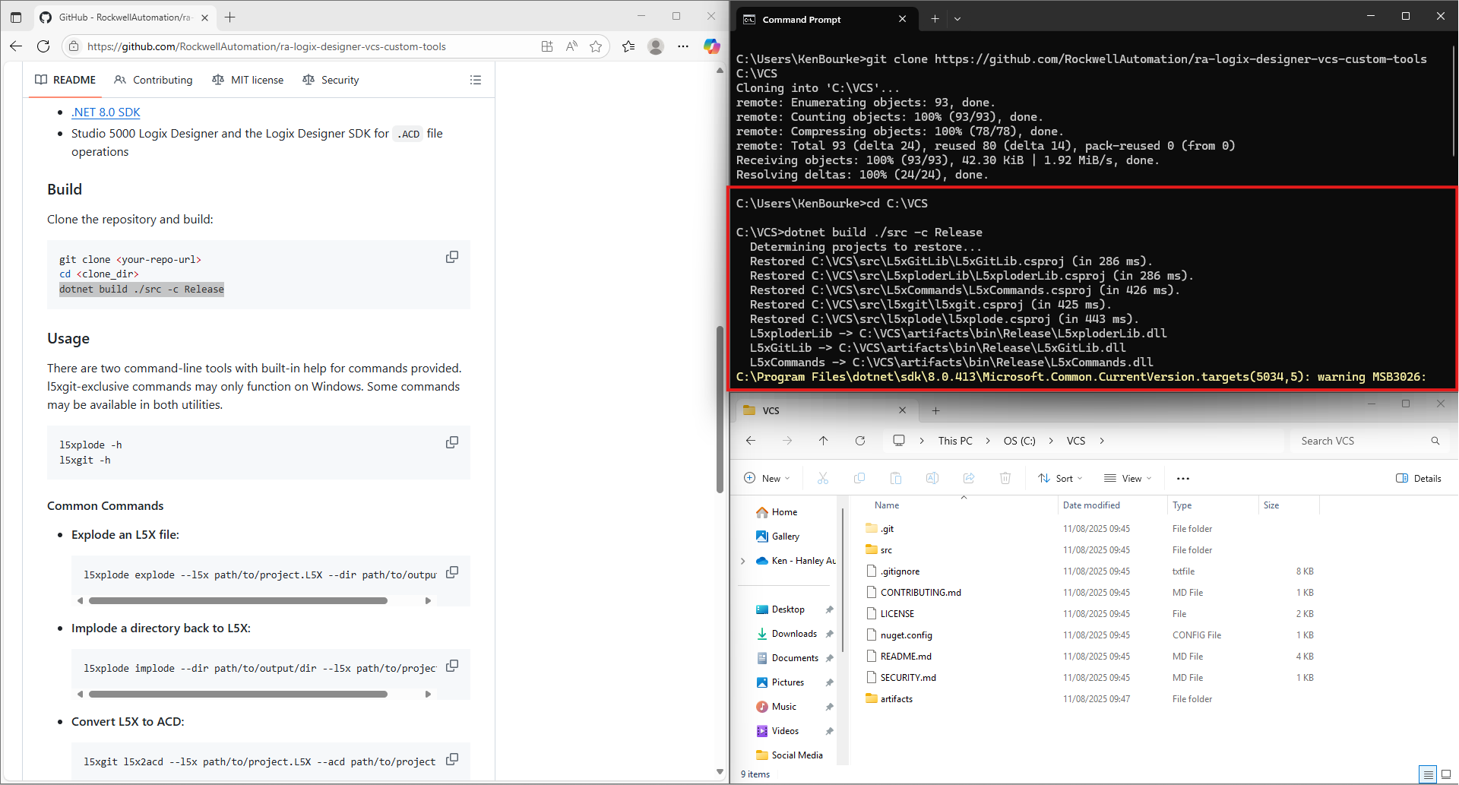The width and height of the screenshot is (1459, 785).
Task: Open Downloads in the navigation pane
Action: point(794,634)
